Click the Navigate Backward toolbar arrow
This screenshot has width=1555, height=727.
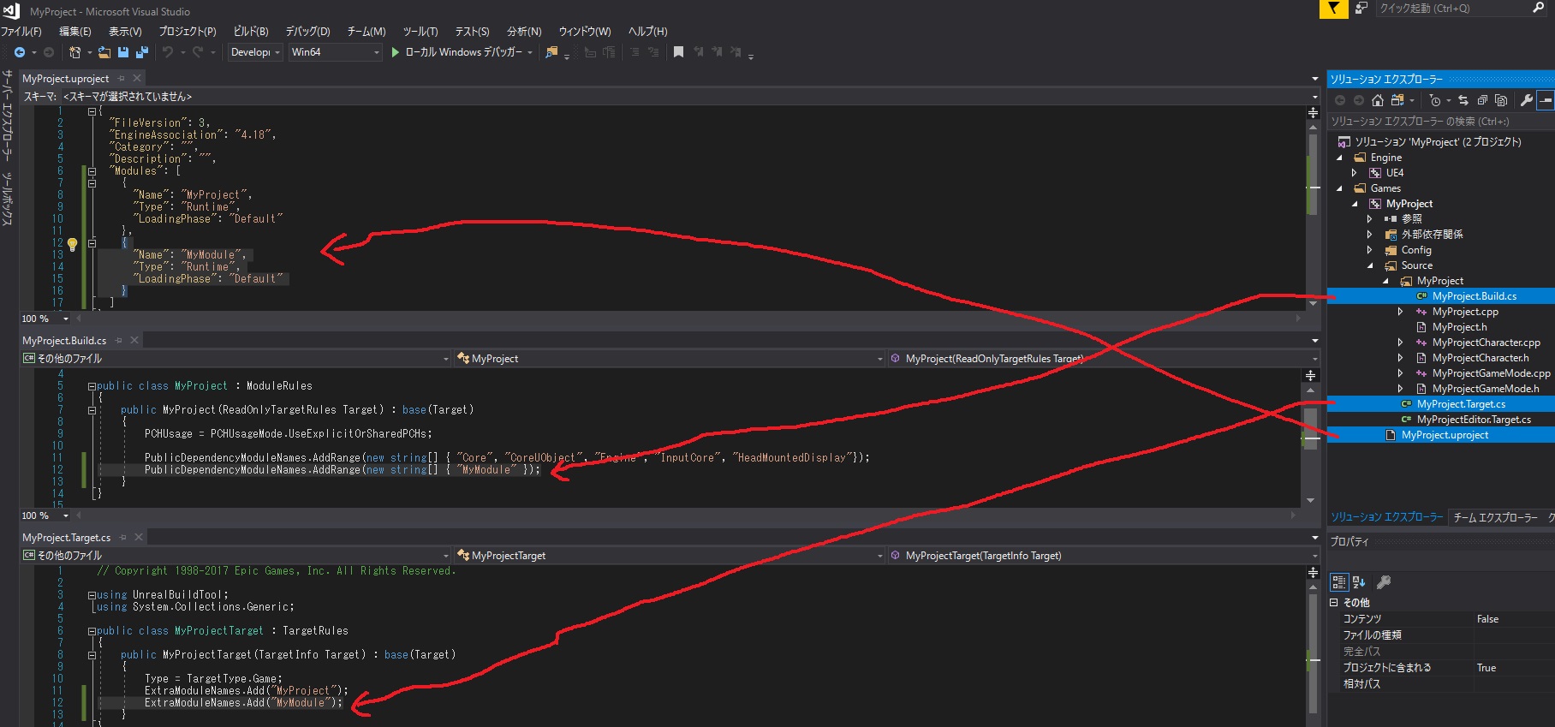click(20, 52)
